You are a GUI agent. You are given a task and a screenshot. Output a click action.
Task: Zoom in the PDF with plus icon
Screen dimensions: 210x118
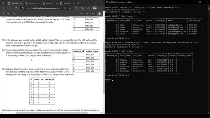87,14
